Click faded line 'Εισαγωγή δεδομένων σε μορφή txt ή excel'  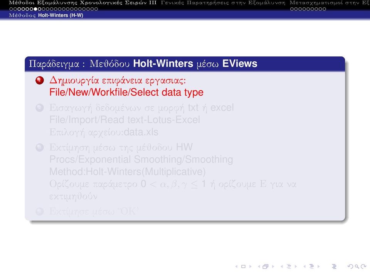click(141, 108)
